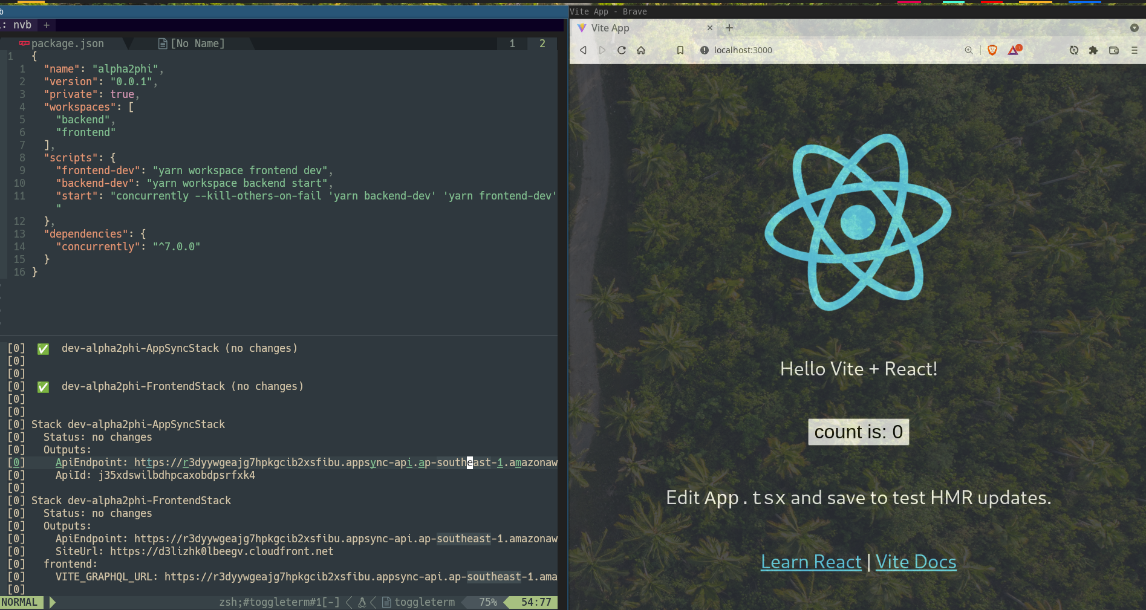
Task: Click the SiteUrl cloudfront.net line
Action: (x=195, y=551)
